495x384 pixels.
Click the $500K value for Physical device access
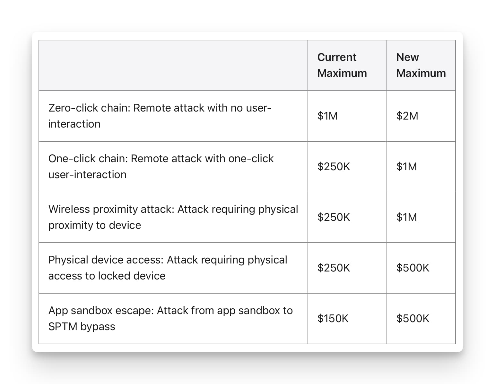pyautogui.click(x=413, y=268)
